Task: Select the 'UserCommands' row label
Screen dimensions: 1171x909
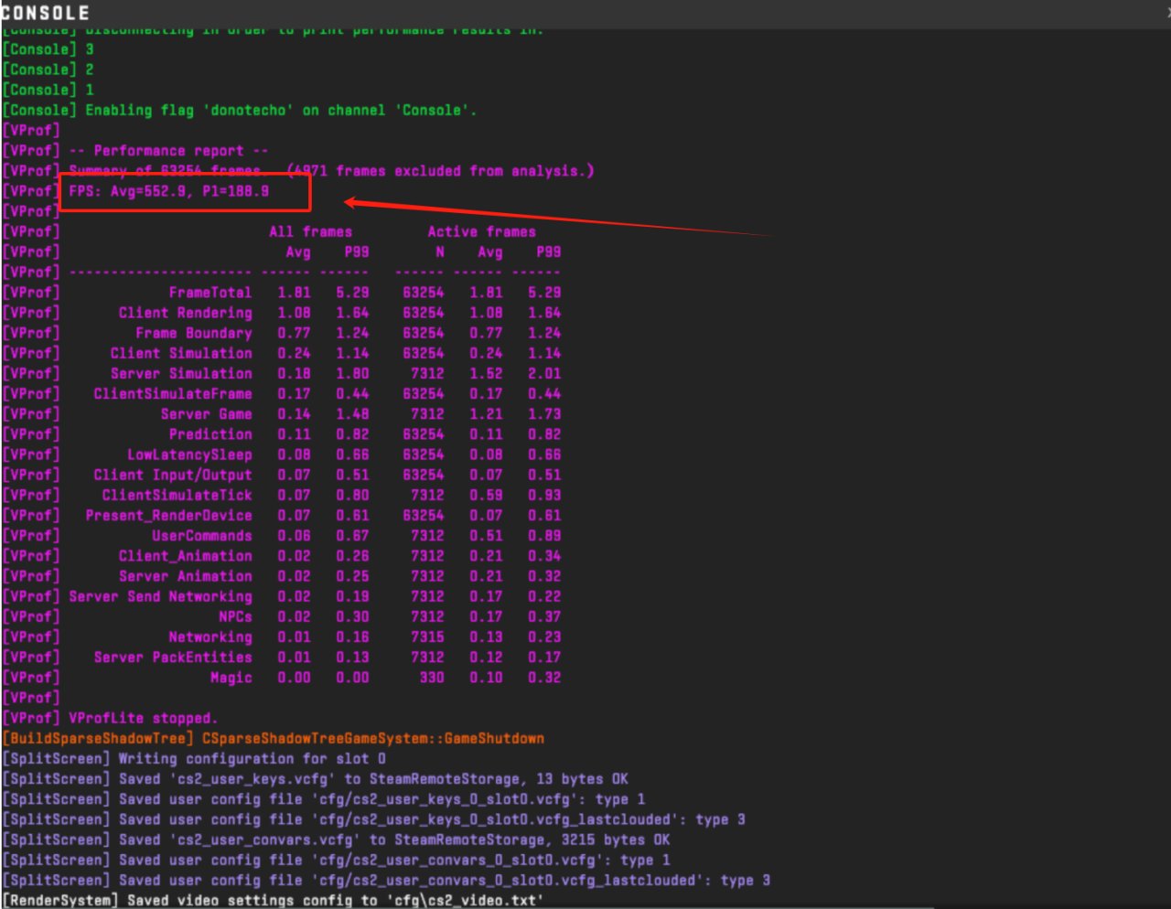Action: coord(202,536)
